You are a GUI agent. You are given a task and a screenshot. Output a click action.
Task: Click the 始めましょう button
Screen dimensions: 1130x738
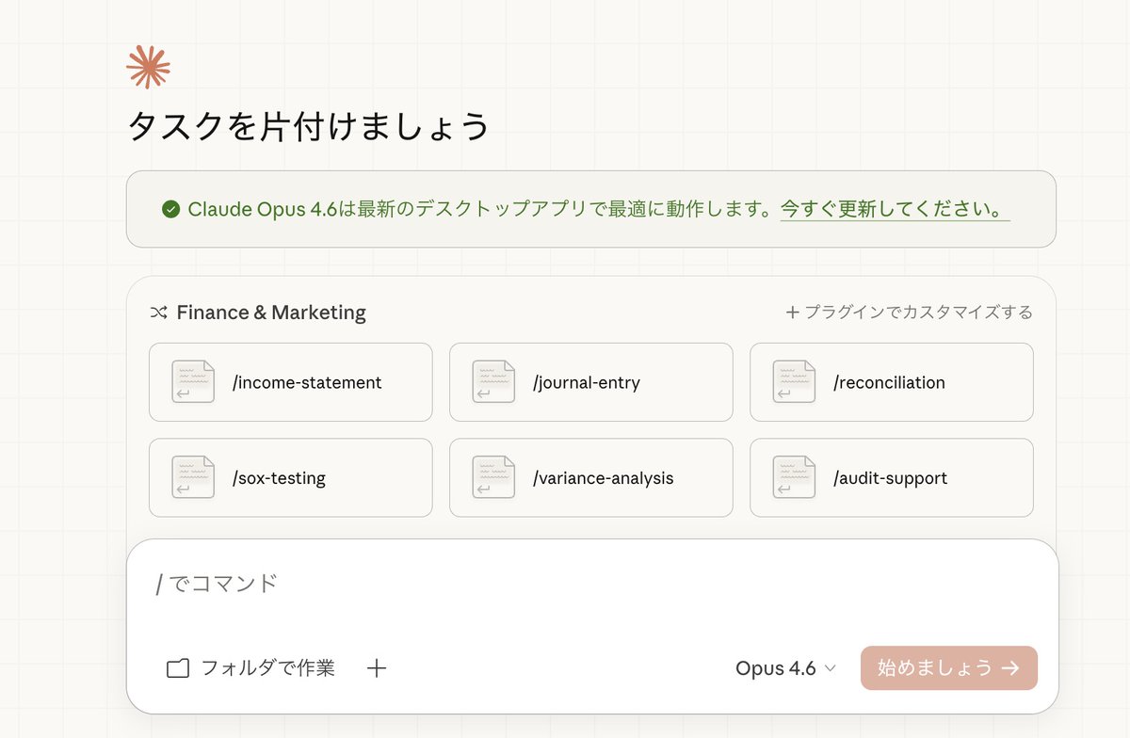pyautogui.click(x=949, y=667)
